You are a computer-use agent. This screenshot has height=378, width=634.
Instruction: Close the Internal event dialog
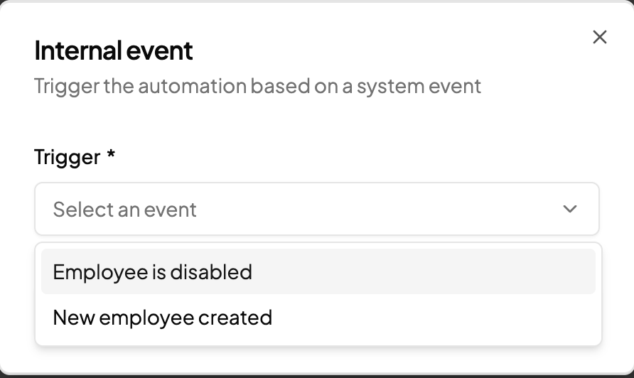(600, 37)
